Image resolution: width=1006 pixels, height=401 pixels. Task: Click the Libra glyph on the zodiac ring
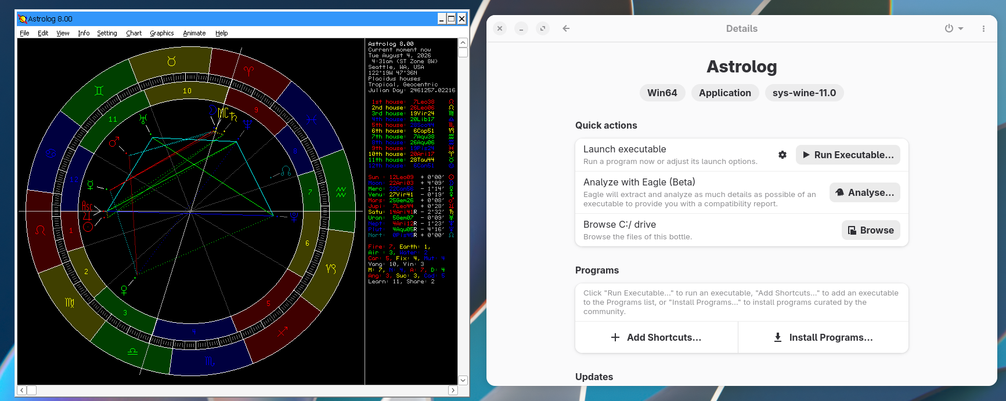coord(132,351)
